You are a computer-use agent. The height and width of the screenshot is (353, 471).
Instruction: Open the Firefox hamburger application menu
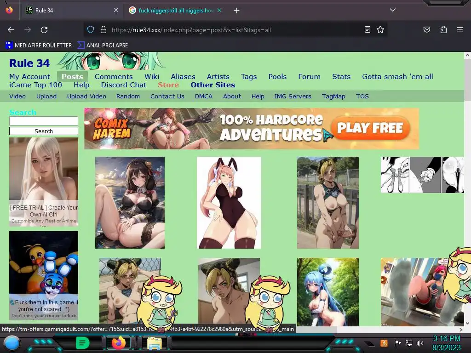pyautogui.click(x=460, y=29)
